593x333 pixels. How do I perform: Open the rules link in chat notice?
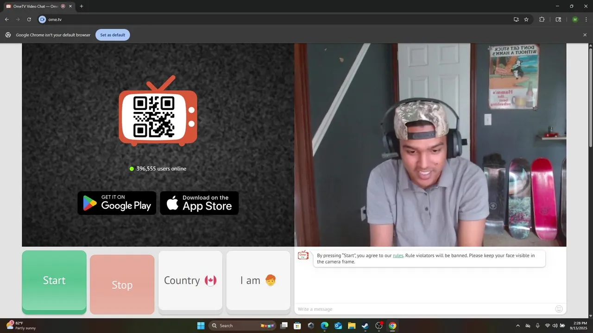(x=398, y=255)
